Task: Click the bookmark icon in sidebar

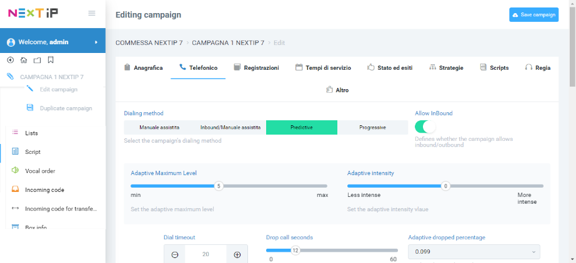Action: point(51,60)
